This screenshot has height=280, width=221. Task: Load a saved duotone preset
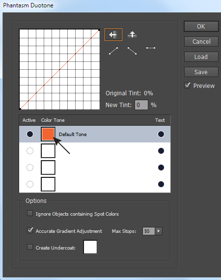pyautogui.click(x=201, y=57)
